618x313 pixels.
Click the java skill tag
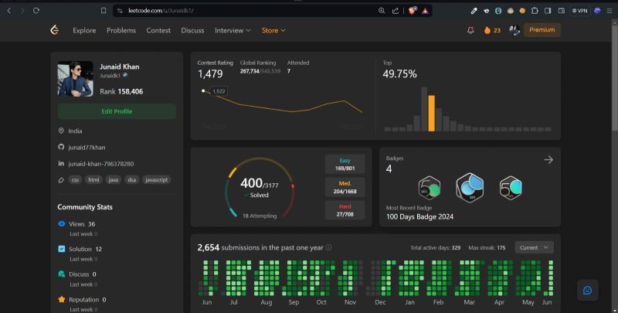113,180
